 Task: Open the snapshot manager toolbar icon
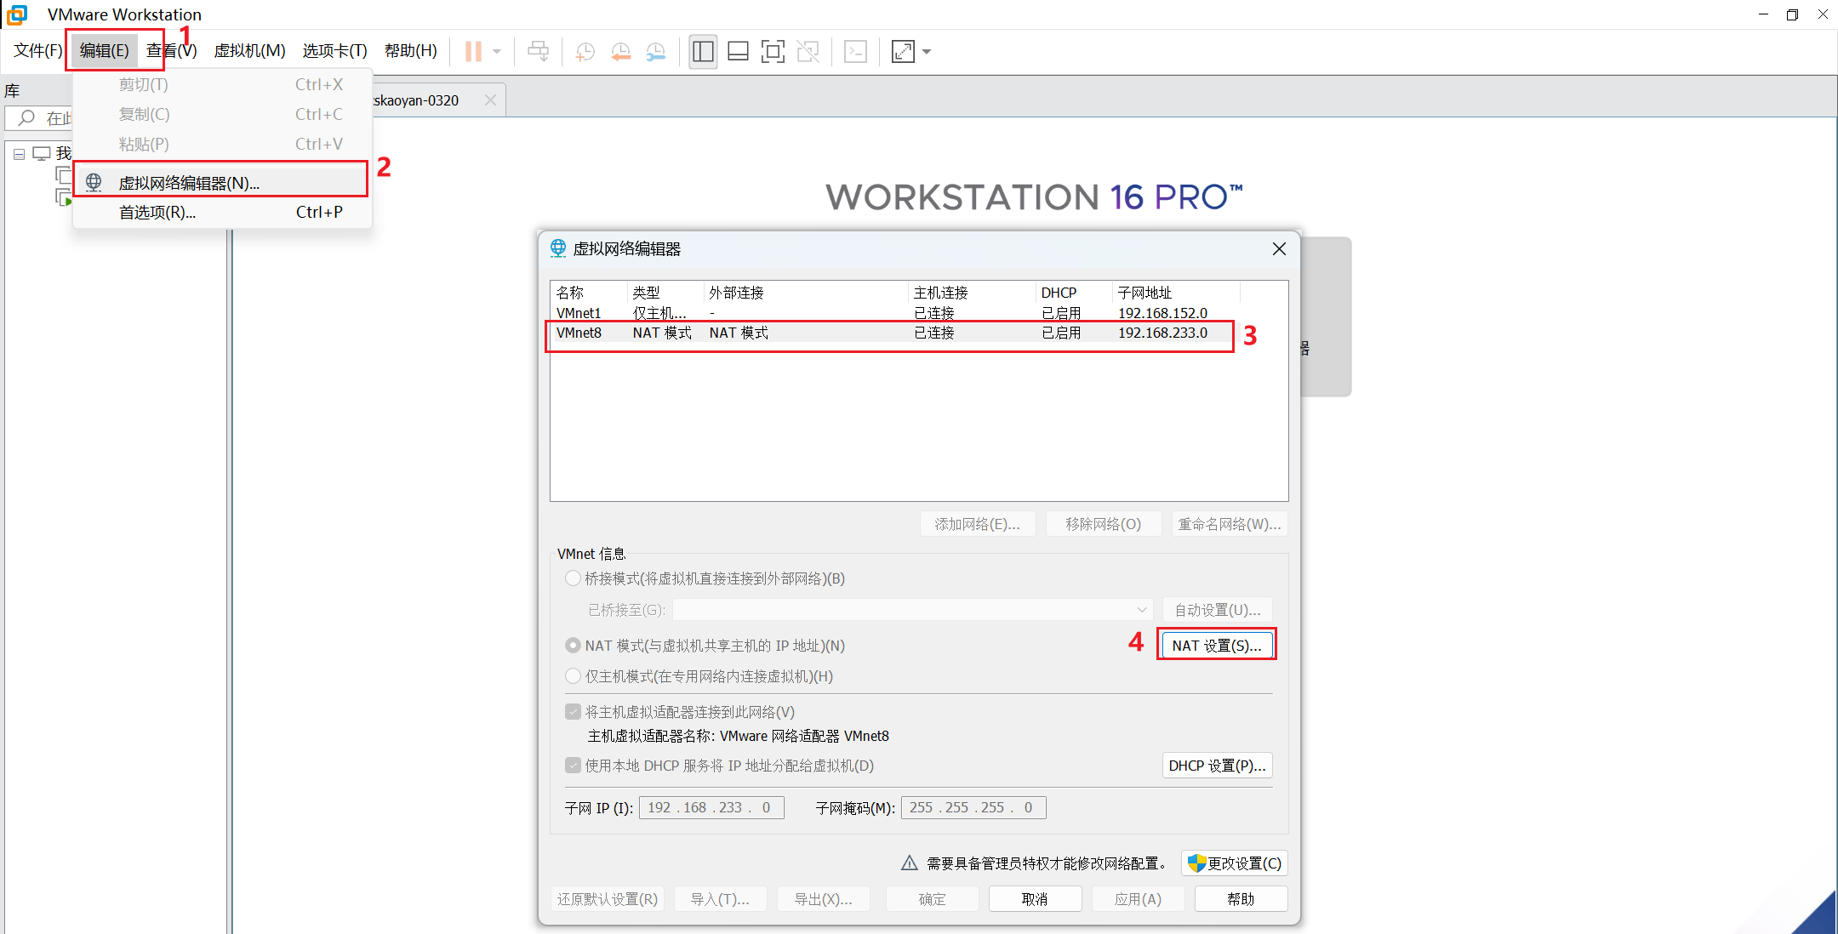655,52
